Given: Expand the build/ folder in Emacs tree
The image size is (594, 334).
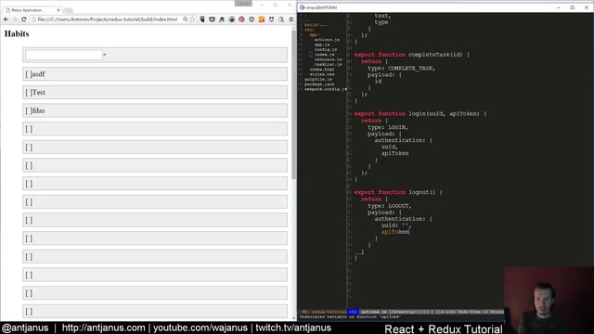Looking at the screenshot, I should tap(316, 25).
